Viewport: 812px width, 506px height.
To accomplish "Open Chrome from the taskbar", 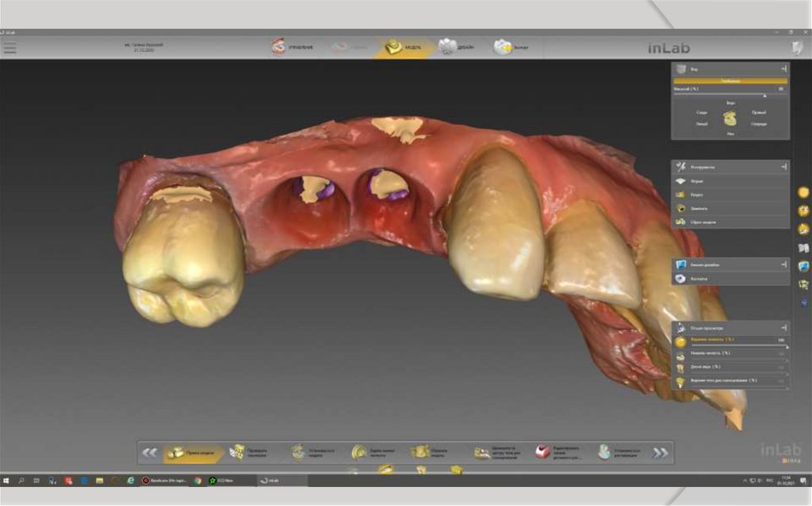I will pos(197,481).
